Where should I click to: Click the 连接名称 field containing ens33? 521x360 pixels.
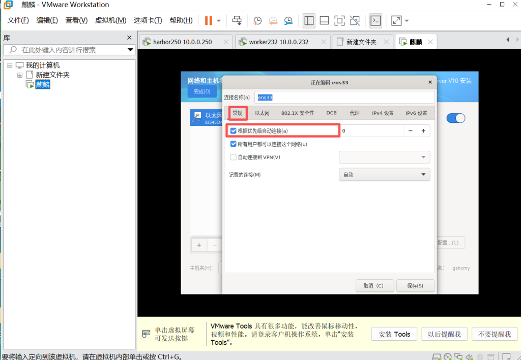tap(345, 97)
